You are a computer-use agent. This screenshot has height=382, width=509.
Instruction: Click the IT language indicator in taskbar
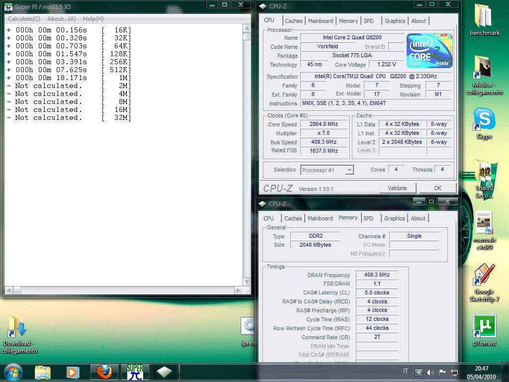click(x=406, y=371)
